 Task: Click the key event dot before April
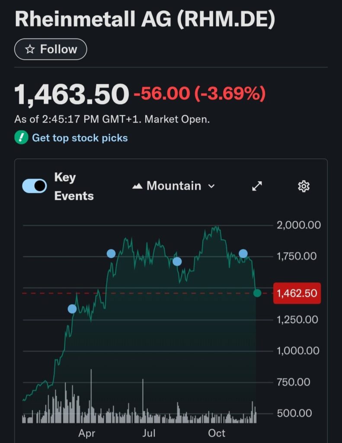click(x=72, y=309)
